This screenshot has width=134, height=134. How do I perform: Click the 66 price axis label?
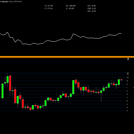(x=127, y=101)
